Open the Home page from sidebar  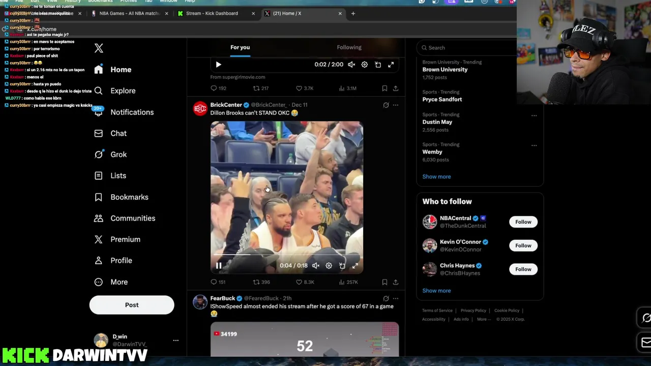tap(113, 70)
